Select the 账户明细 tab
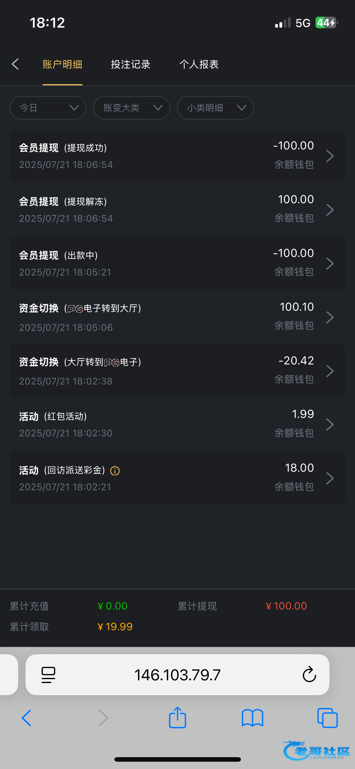This screenshot has height=769, width=355. [63, 64]
